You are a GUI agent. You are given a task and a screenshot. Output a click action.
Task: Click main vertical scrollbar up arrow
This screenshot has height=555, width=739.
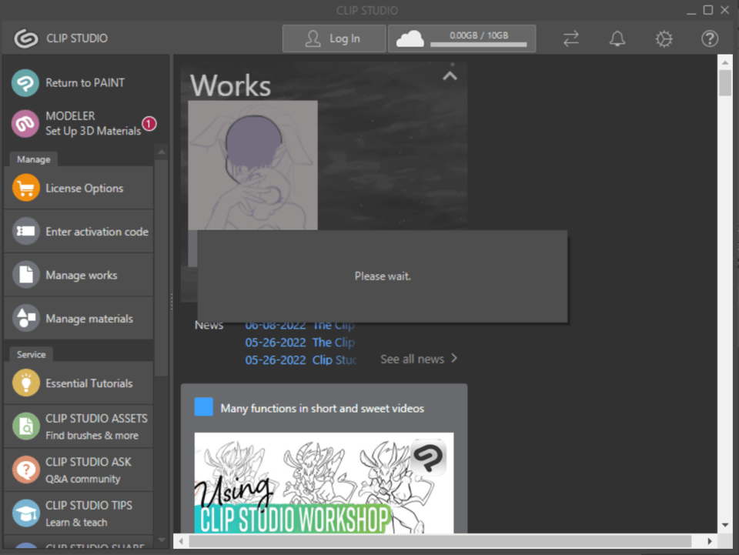point(725,62)
